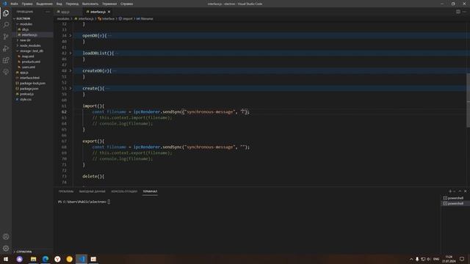The height and width of the screenshot is (264, 470).
Task: Click the rightmost pinned taskbar app icon
Action: (93, 259)
